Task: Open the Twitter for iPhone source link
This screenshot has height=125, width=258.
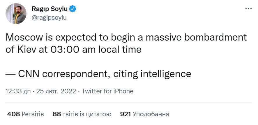Action: click(108, 91)
